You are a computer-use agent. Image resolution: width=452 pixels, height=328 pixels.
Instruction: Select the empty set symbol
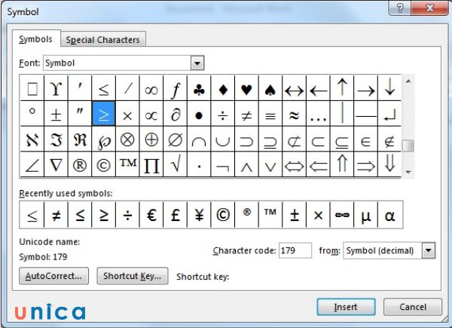[x=175, y=139]
